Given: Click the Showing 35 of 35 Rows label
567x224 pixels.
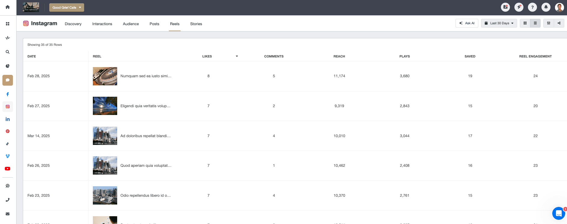Looking at the screenshot, I should click(44, 45).
